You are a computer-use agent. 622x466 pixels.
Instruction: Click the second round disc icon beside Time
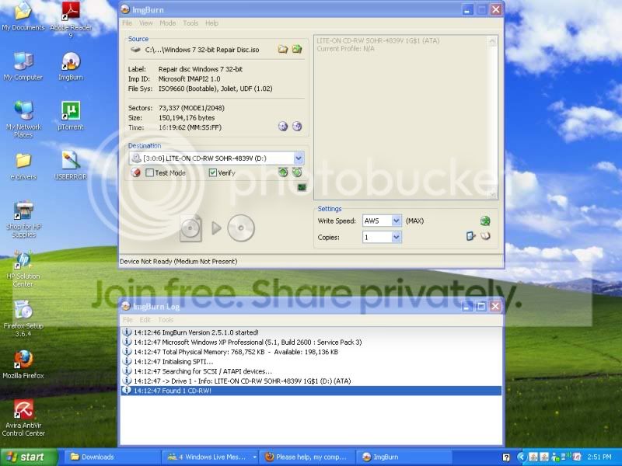(x=297, y=127)
